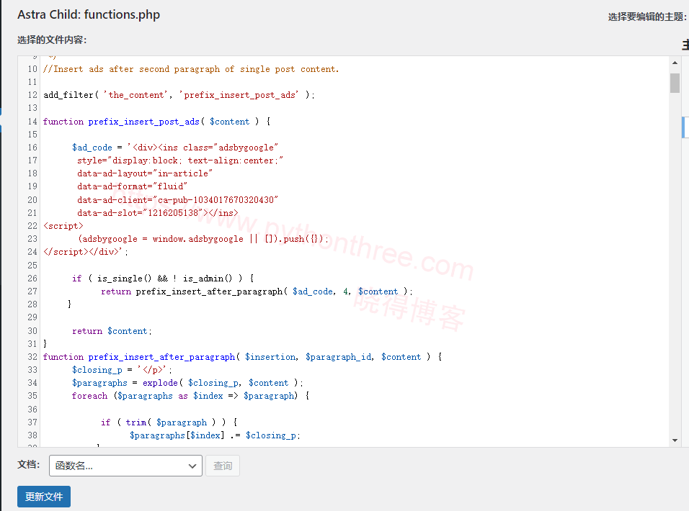Click the $paragraphs[$index] .= $closing_p line

pyautogui.click(x=215, y=435)
